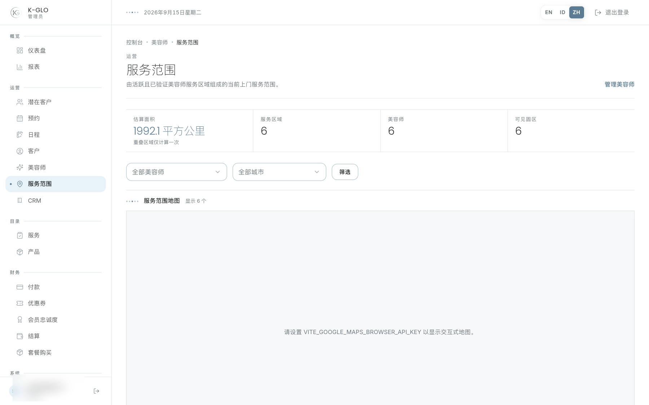Open 预约 menu label
This screenshot has width=649, height=405.
point(34,118)
